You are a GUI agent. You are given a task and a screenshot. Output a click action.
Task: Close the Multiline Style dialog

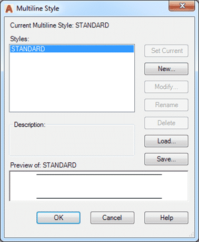click(x=182, y=6)
